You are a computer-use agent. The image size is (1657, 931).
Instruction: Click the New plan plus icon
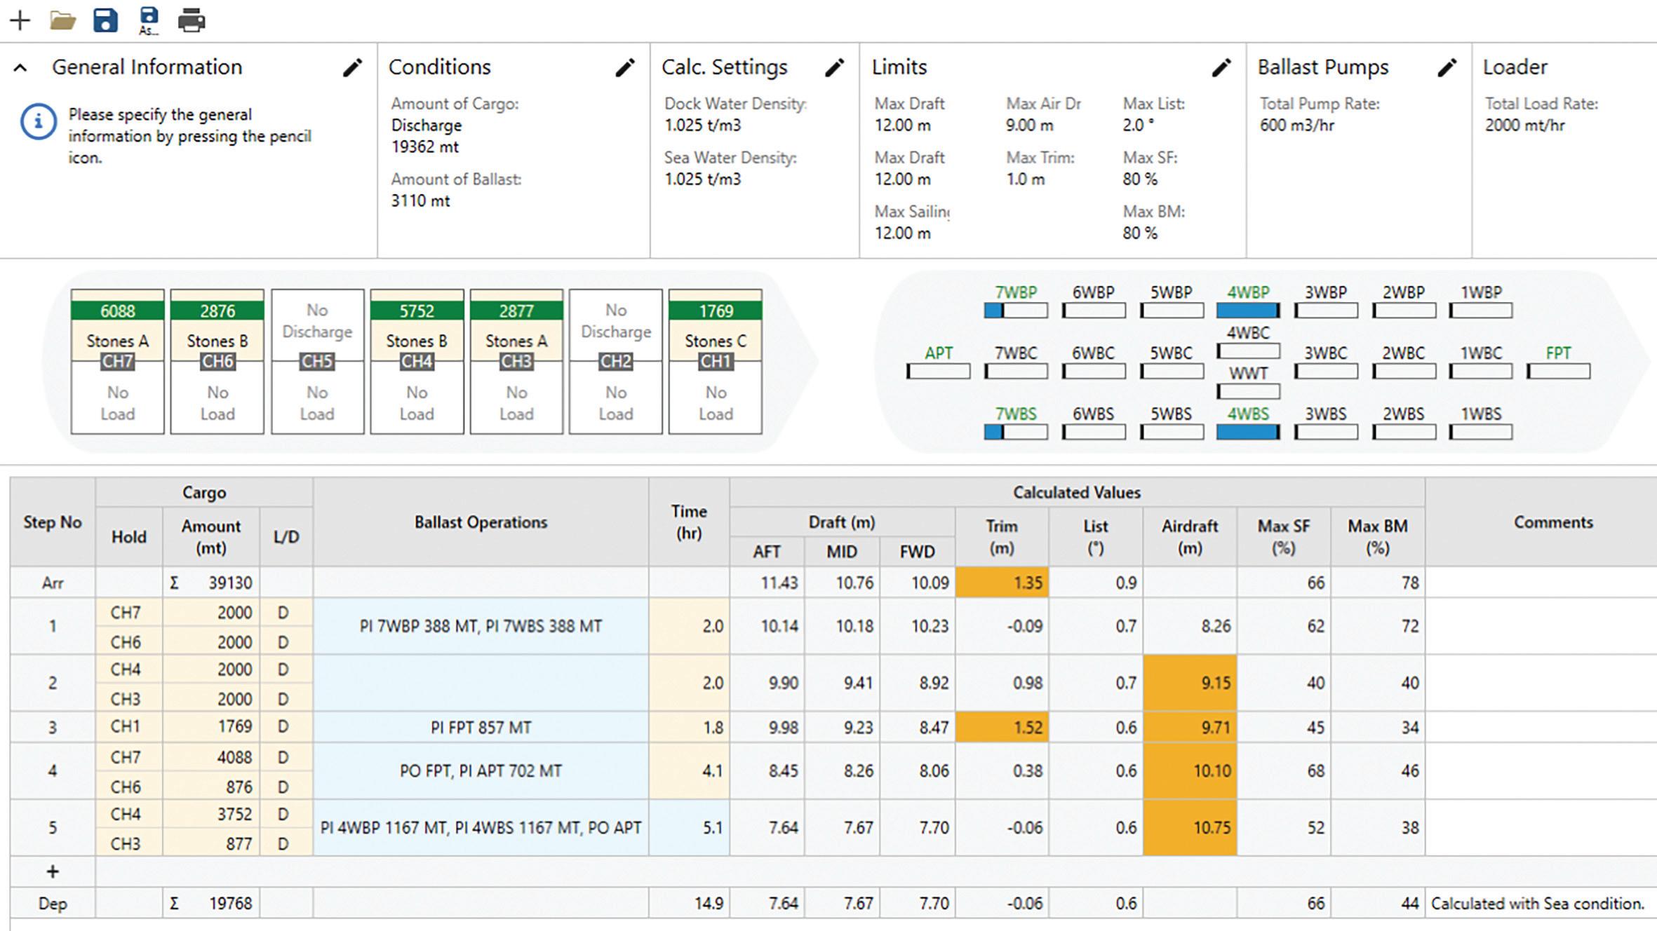tap(20, 20)
